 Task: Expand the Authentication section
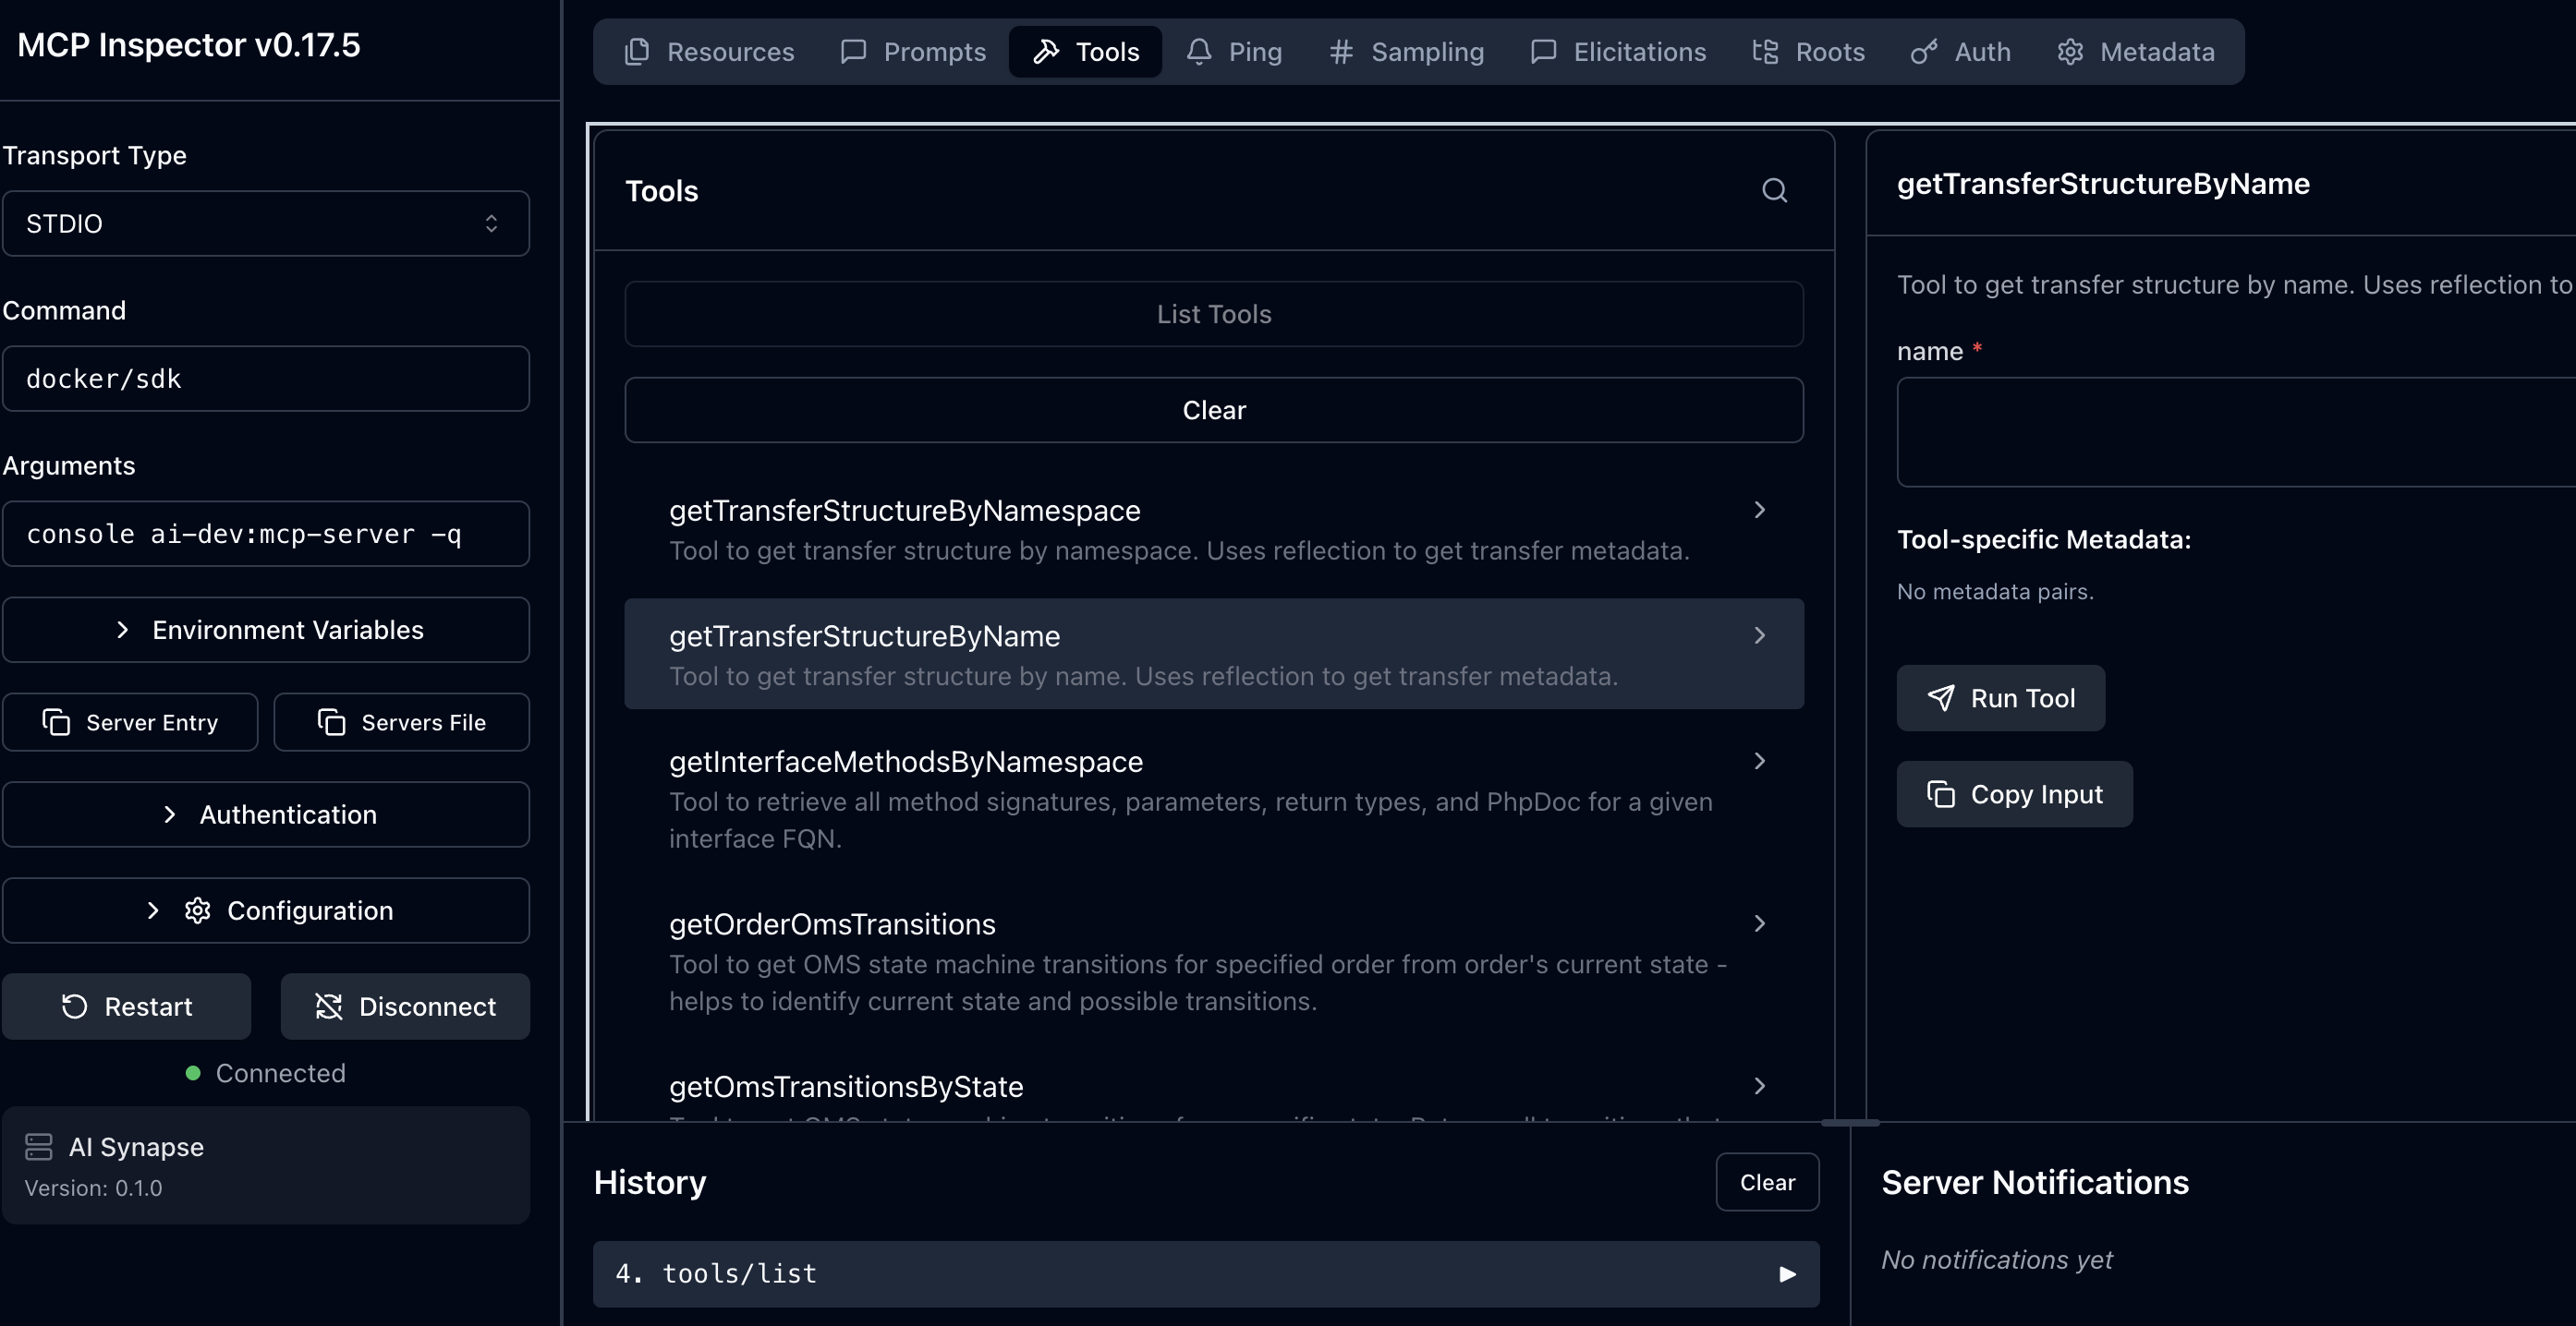(x=265, y=814)
